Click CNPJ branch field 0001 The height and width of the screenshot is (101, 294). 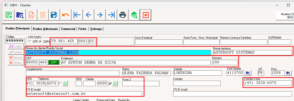click(x=83, y=41)
